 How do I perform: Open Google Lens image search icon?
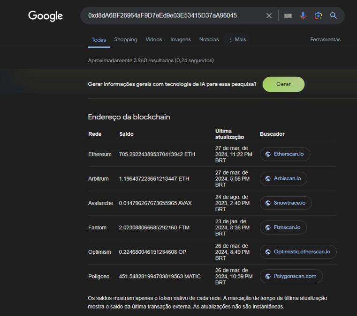318,15
